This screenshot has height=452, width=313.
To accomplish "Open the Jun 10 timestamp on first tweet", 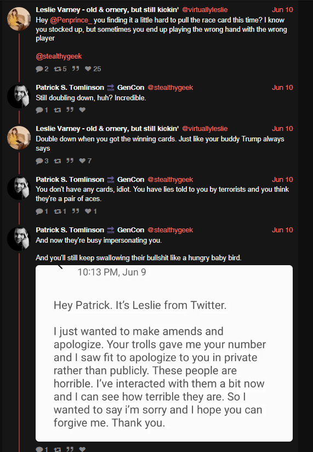I will coord(282,9).
